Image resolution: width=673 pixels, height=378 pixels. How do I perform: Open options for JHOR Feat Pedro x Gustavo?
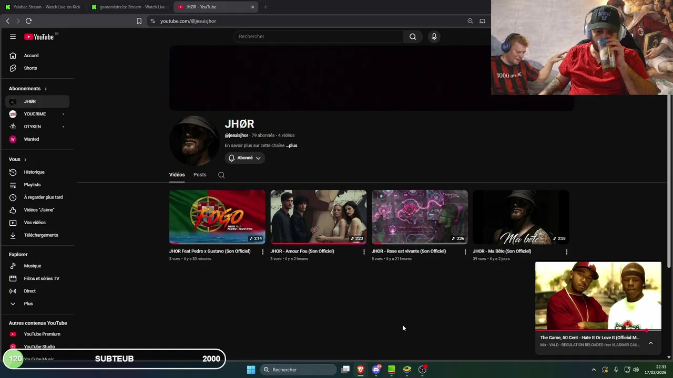click(x=263, y=252)
